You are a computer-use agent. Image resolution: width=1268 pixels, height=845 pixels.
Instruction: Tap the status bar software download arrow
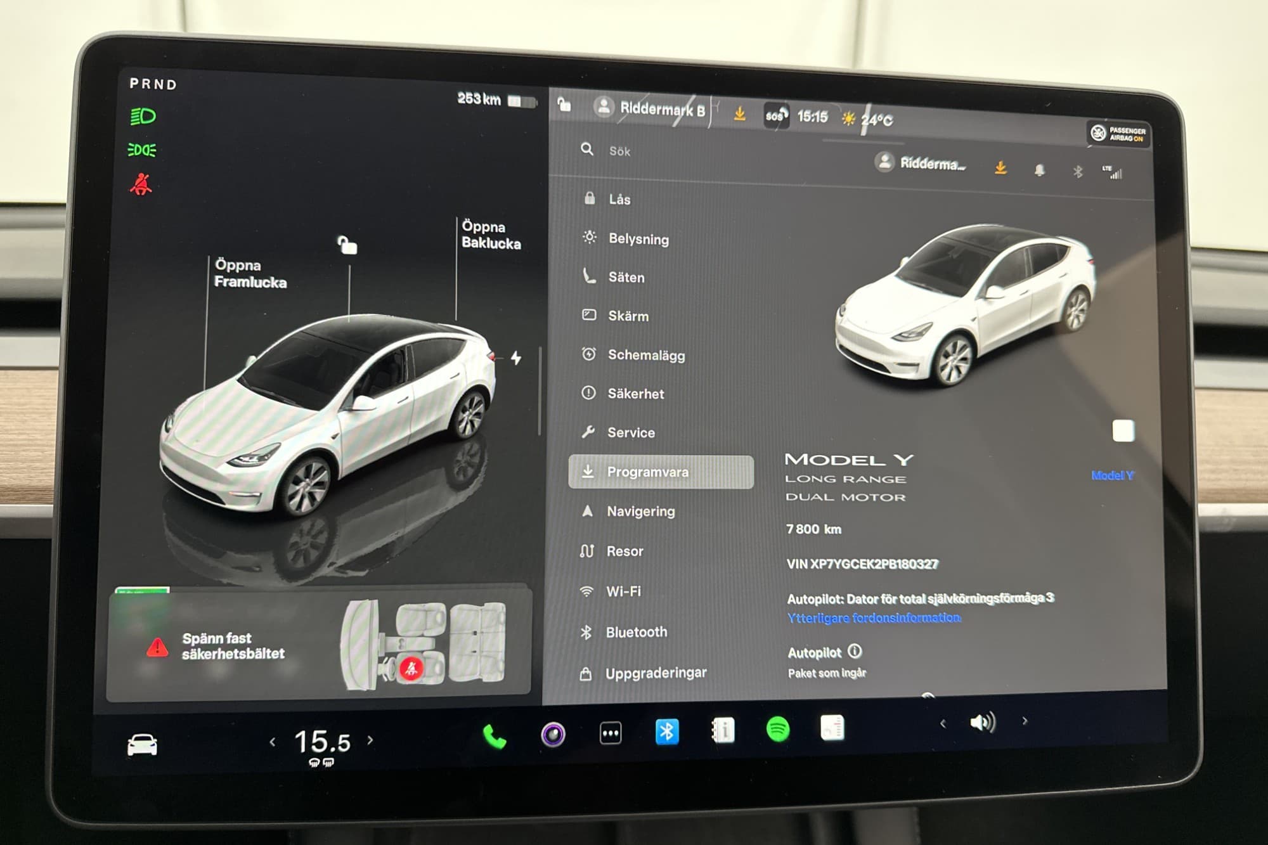click(x=739, y=113)
